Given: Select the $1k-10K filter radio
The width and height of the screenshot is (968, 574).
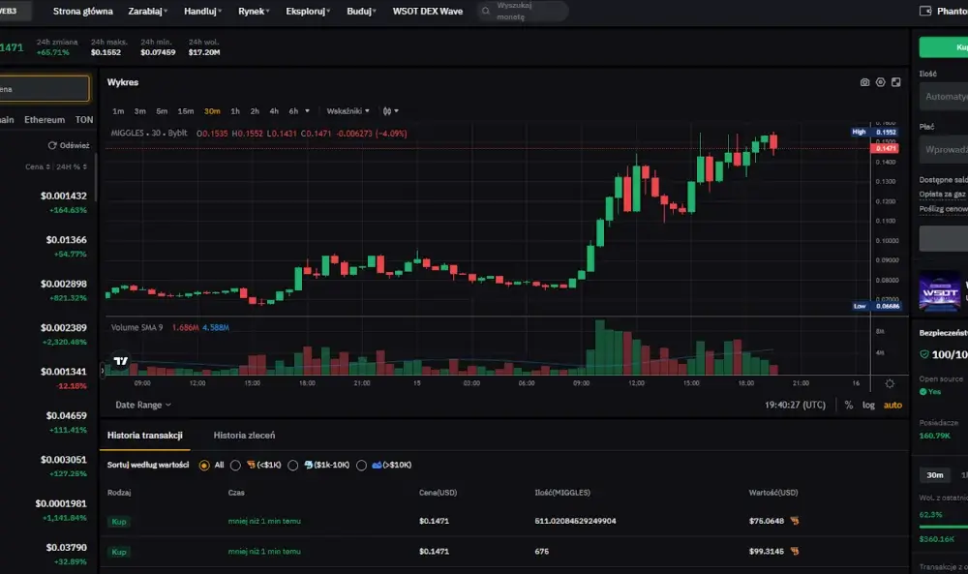Looking at the screenshot, I should 292,466.
